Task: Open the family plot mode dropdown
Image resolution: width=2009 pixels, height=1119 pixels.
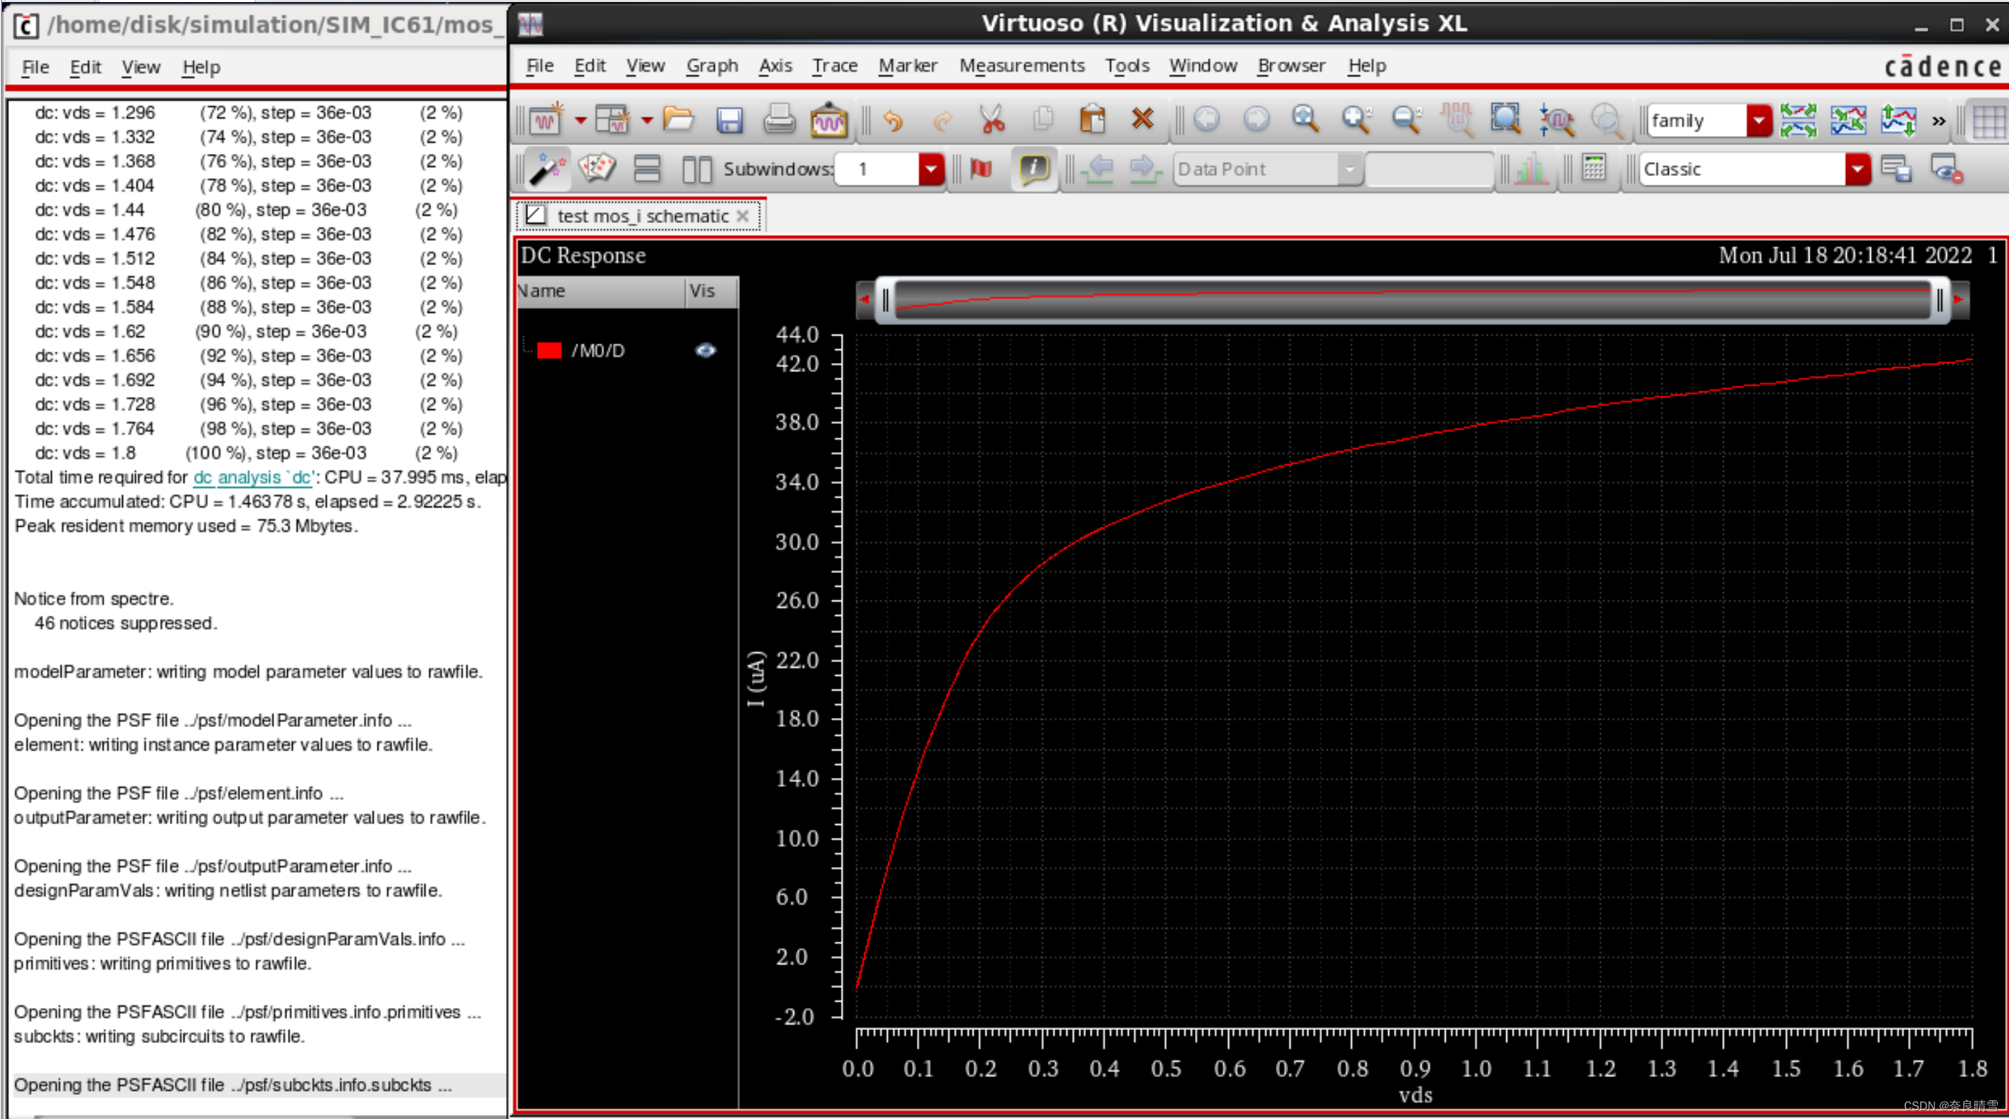Action: (1758, 121)
